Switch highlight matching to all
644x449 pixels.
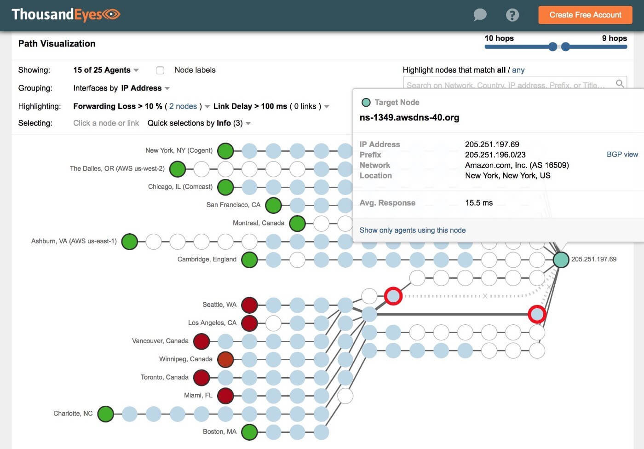501,70
